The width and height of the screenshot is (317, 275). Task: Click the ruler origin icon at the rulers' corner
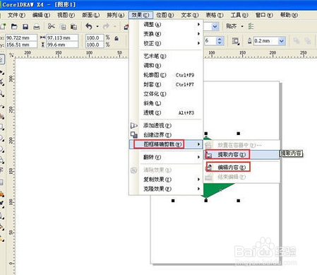(11, 55)
